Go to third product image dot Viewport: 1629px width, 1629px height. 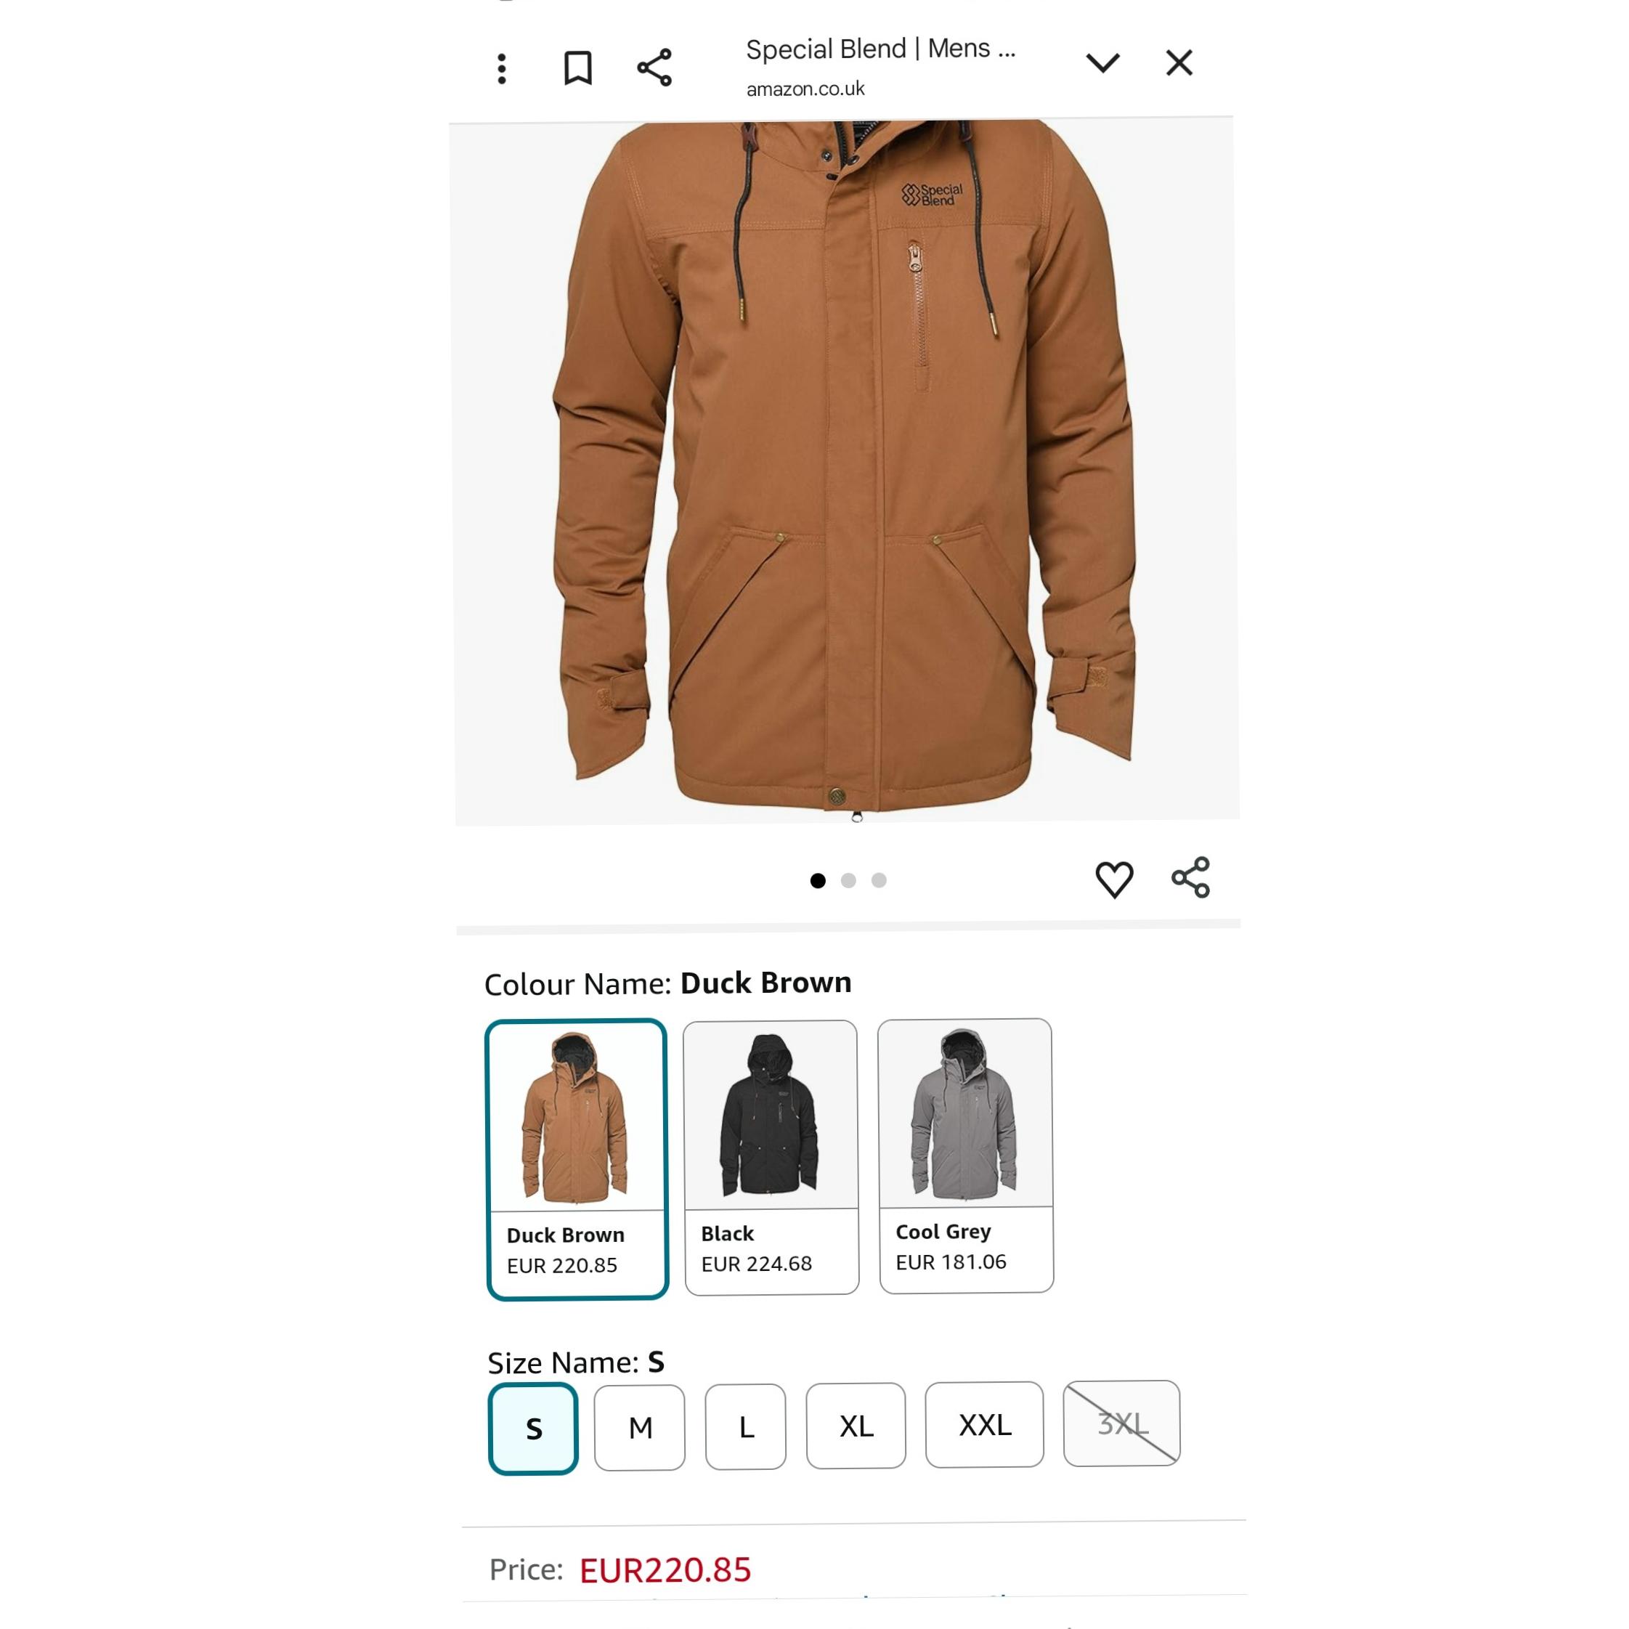[x=879, y=880]
